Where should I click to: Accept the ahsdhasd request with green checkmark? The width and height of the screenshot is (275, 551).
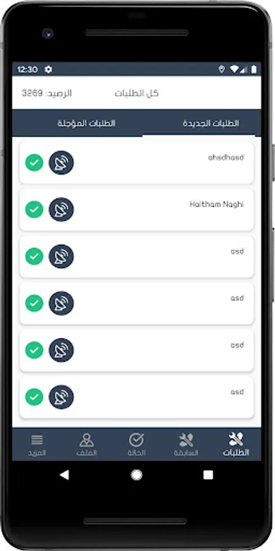pos(34,163)
